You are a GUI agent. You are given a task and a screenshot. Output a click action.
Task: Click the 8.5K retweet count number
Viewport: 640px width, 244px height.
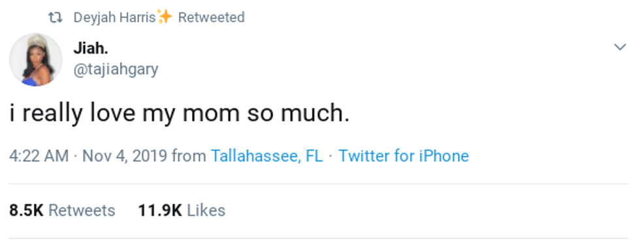pyautogui.click(x=26, y=211)
